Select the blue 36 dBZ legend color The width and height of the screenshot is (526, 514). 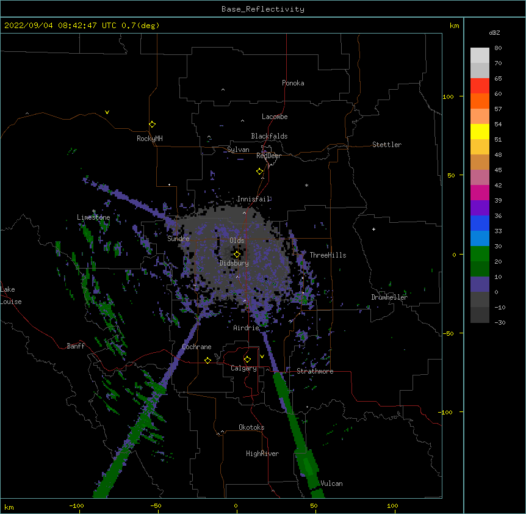click(480, 223)
